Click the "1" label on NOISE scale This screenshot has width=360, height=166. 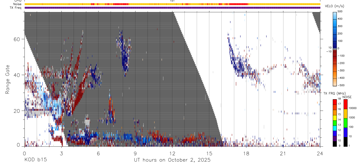(349, 146)
